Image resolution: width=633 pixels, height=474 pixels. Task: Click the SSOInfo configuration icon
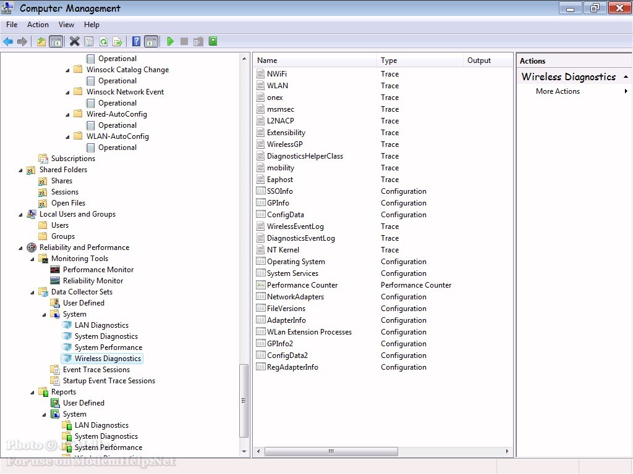tap(261, 191)
